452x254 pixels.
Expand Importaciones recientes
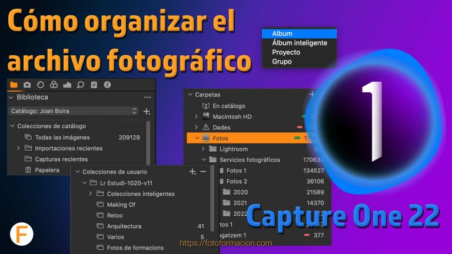point(18,148)
